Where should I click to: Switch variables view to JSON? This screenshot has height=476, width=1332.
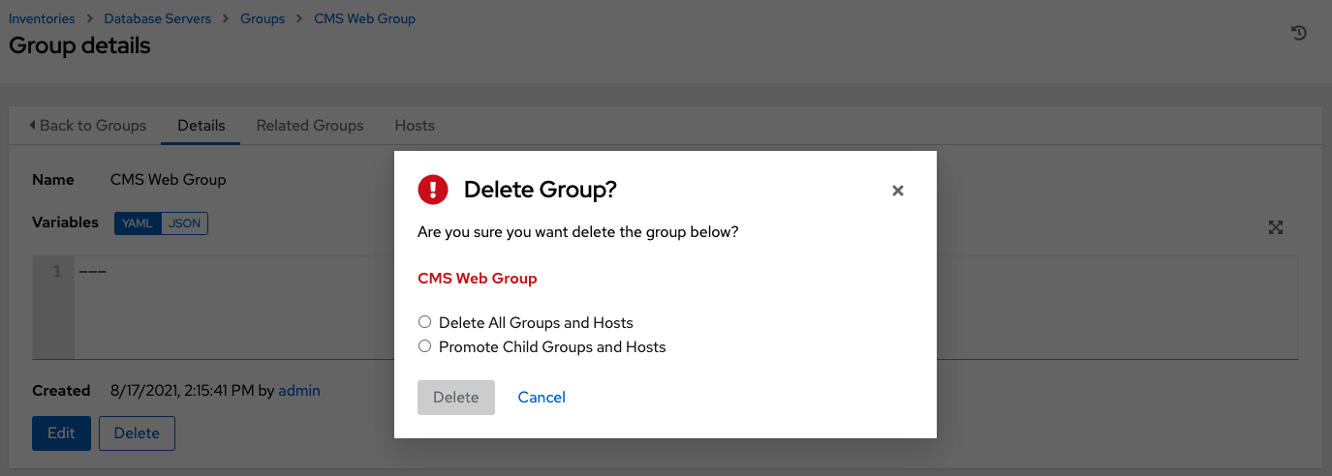[184, 223]
